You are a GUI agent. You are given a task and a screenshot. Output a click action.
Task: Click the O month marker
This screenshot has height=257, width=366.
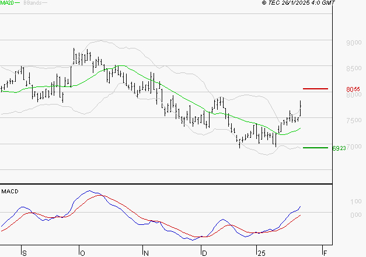82,253
